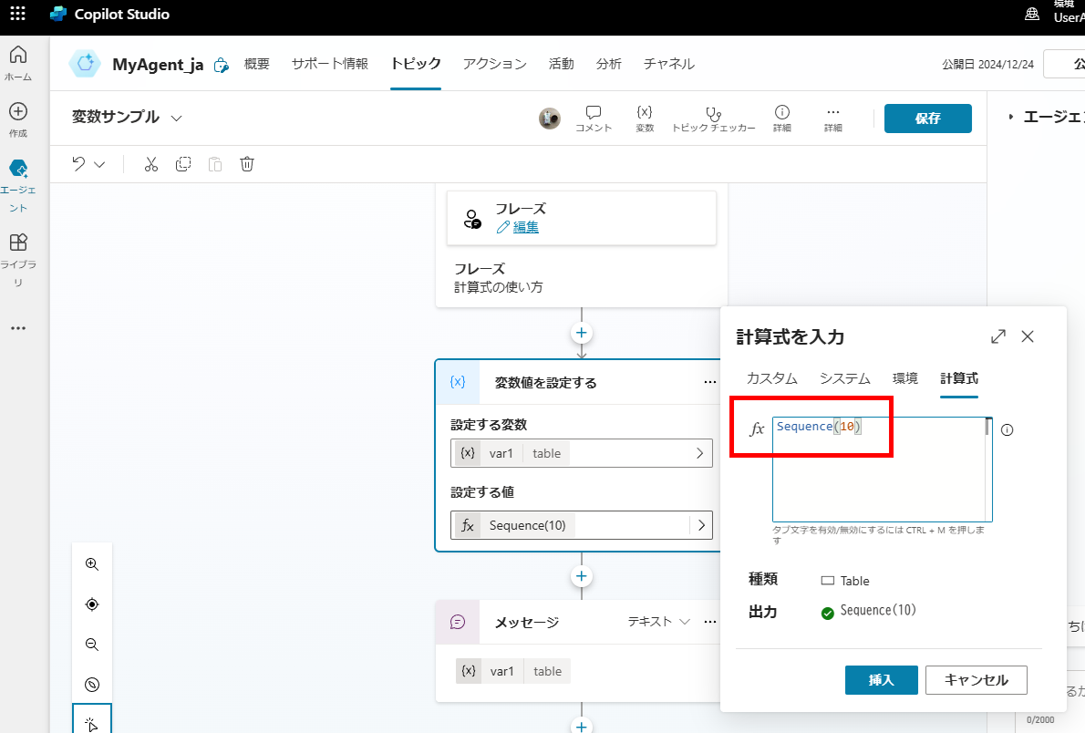Expand the エージェント side panel arrow
Screen dimensions: 1085x733
tap(1010, 118)
